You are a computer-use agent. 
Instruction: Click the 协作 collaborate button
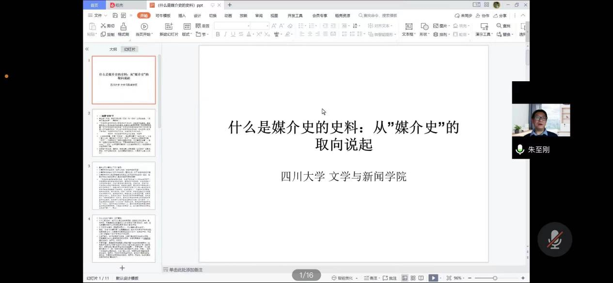pos(482,15)
